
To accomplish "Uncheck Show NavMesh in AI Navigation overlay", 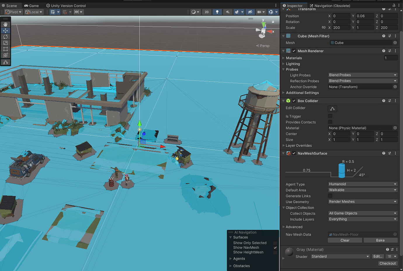I will (x=275, y=247).
